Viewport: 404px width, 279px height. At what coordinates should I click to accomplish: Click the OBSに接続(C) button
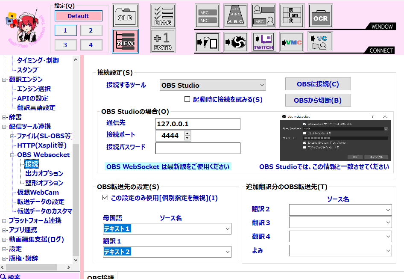pyautogui.click(x=318, y=84)
